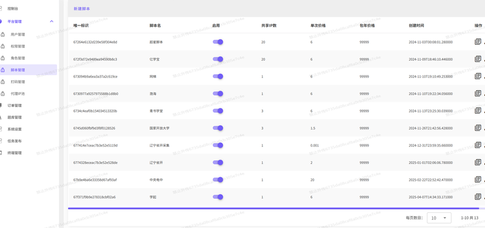Toggle 启用 switch for 677414e7ceac7b3e52e5119d
The height and width of the screenshot is (228, 485).
pos(218,145)
